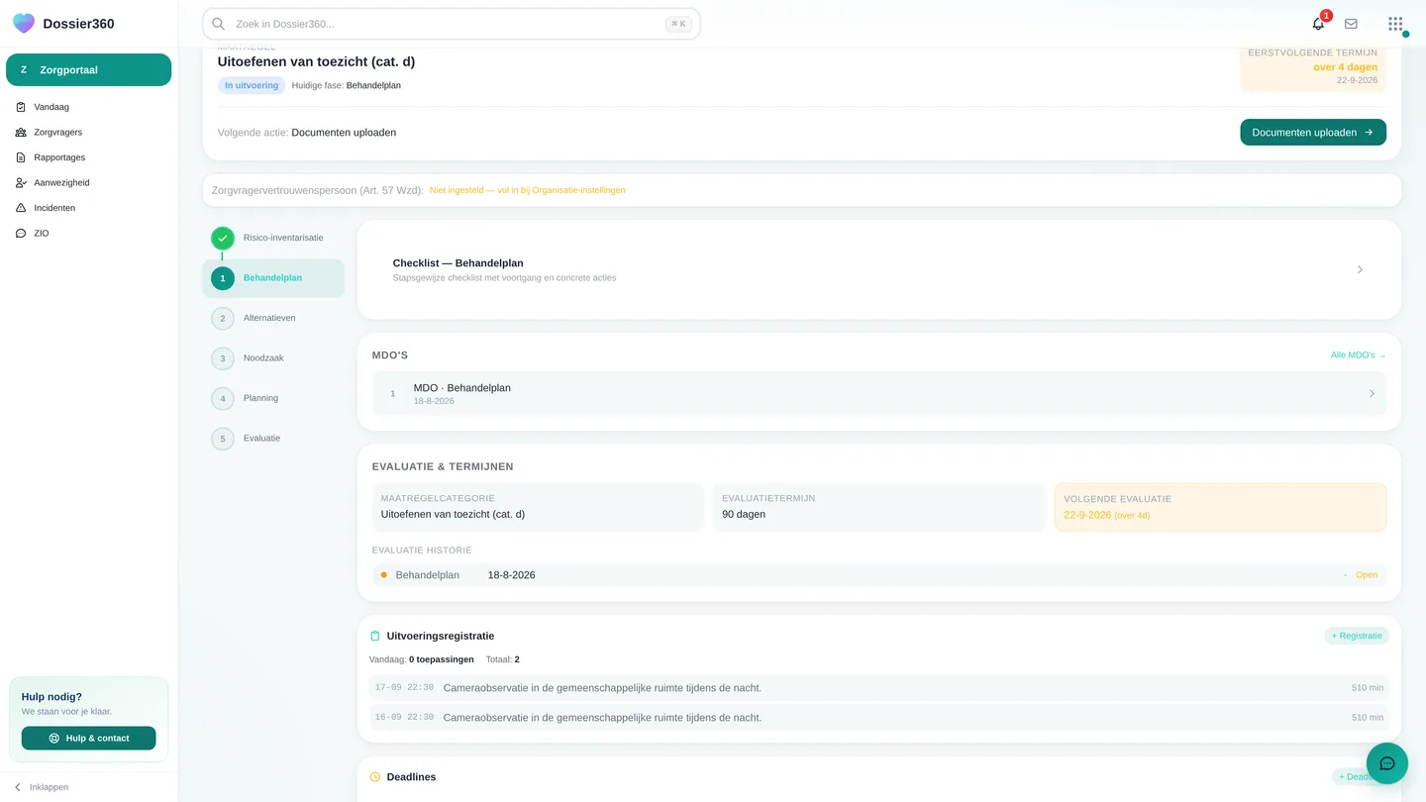The width and height of the screenshot is (1426, 802).
Task: Click the Behandelplan 18-8-2026 evaluation row
Action: click(x=879, y=575)
